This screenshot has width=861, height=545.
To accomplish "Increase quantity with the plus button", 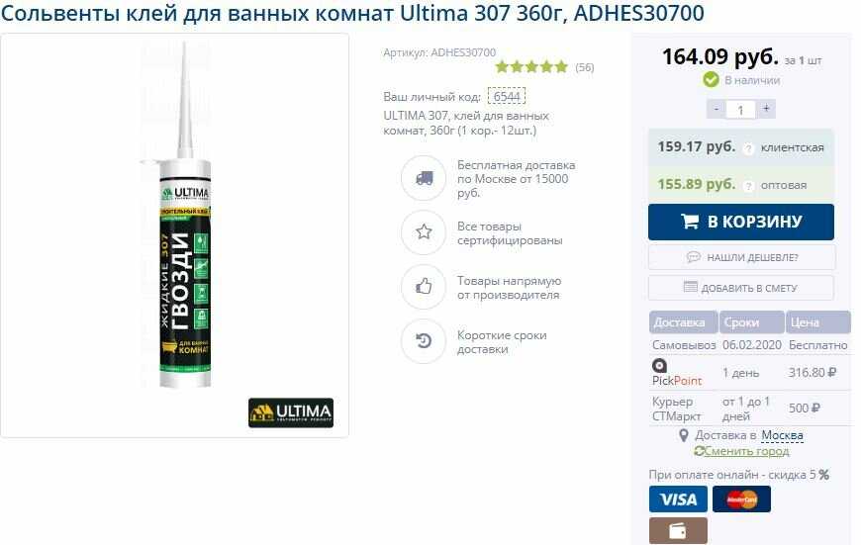I will (766, 109).
